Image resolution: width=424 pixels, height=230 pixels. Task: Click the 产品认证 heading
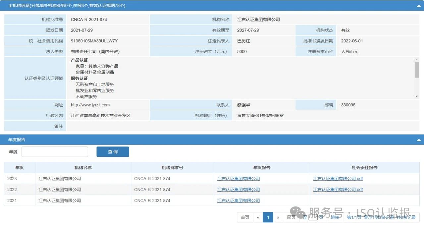point(79,60)
